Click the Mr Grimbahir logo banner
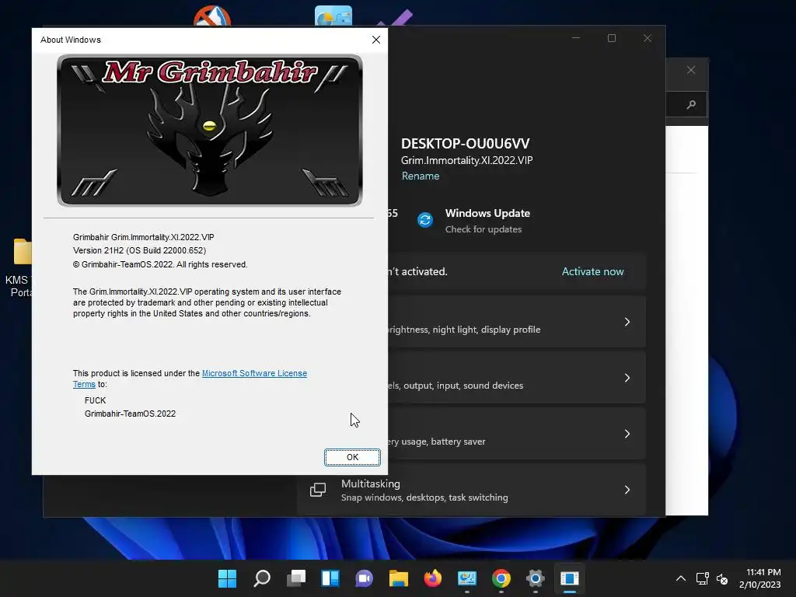This screenshot has height=597, width=796. (x=210, y=131)
